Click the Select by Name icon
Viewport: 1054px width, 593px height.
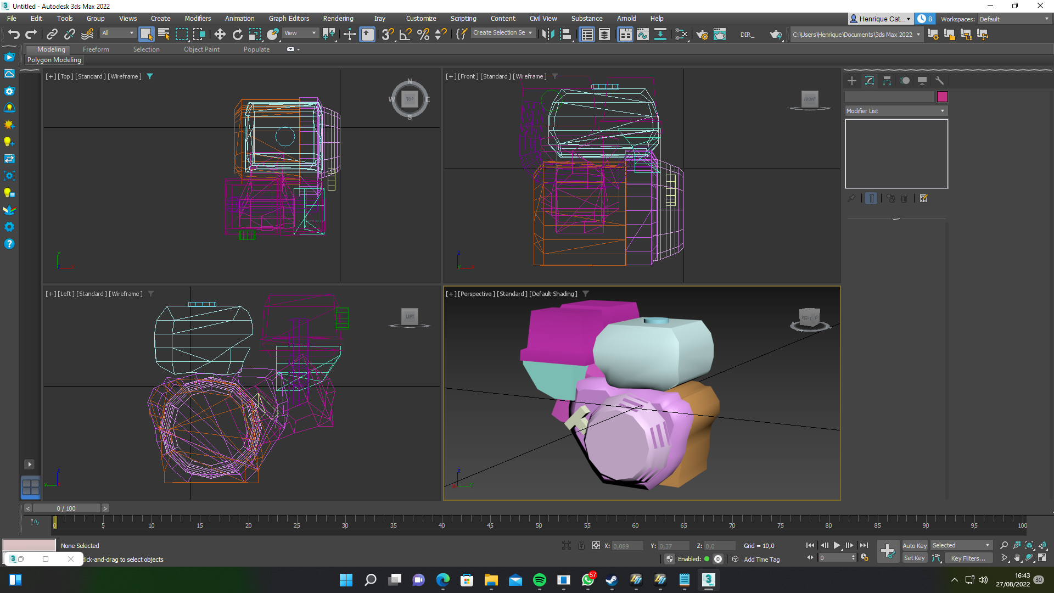pos(164,34)
